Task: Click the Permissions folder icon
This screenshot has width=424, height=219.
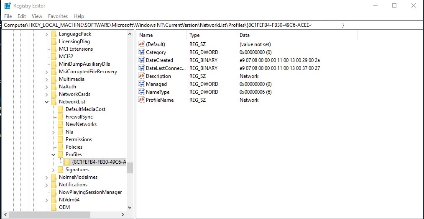Action: click(x=60, y=139)
